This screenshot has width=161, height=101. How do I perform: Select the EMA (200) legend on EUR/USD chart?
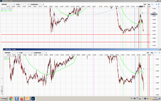[x=7, y=11]
